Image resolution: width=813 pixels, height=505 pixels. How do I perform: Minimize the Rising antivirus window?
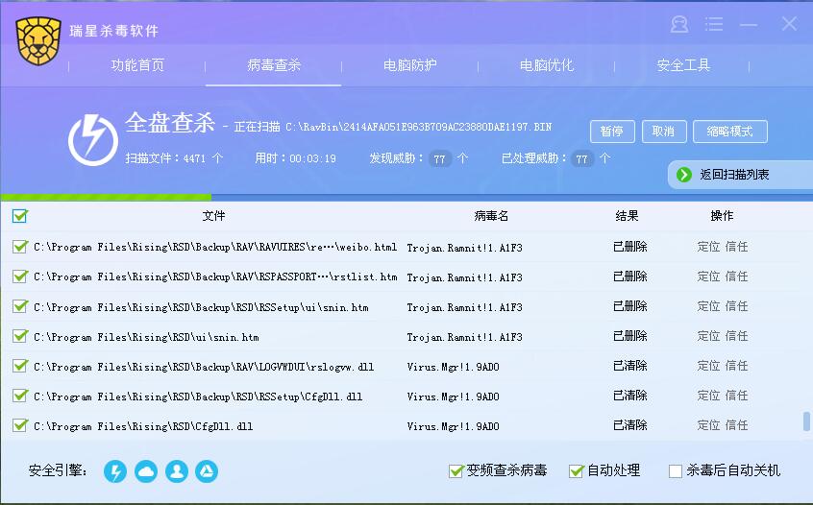749,24
